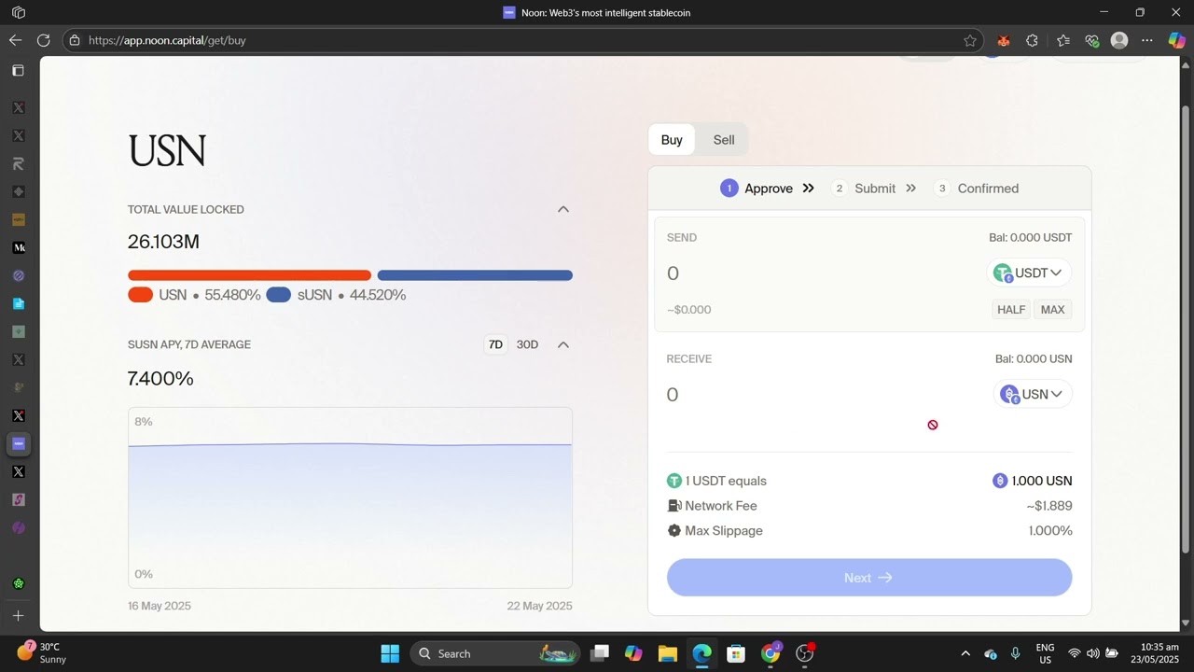Open Browser essentials heart icon
This screenshot has height=672, width=1194.
tap(1091, 40)
